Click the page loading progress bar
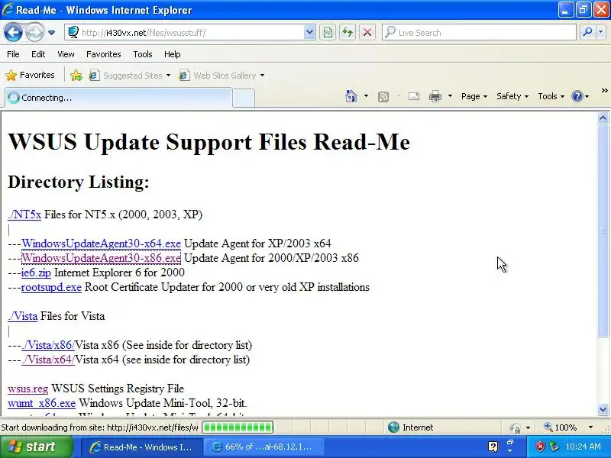This screenshot has width=611, height=458. point(238,427)
